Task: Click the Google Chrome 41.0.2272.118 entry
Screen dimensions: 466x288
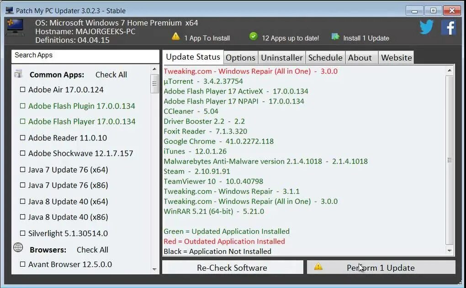Action: click(218, 141)
